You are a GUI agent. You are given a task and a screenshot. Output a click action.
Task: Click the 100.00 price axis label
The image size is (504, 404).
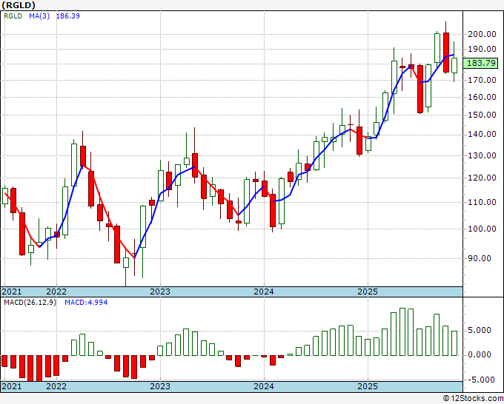coord(482,229)
